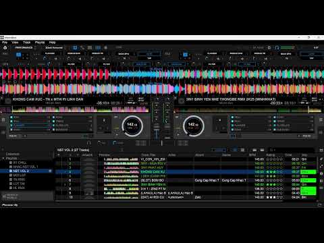324x243 pixels.
Task: Open the File menu
Action: (x=5, y=43)
